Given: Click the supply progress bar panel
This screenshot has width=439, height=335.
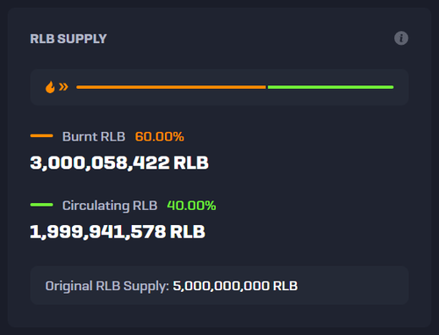Looking at the screenshot, I should (219, 87).
